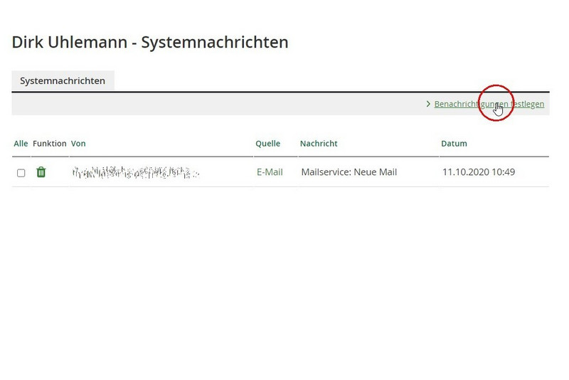
Task: Click the word Systemnachrichten in the page heading
Action: tap(215, 43)
